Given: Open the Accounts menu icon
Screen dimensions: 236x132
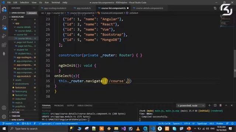Looking at the screenshot, I should pos(4,108).
